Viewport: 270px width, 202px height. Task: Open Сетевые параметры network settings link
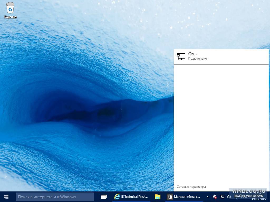(191, 187)
